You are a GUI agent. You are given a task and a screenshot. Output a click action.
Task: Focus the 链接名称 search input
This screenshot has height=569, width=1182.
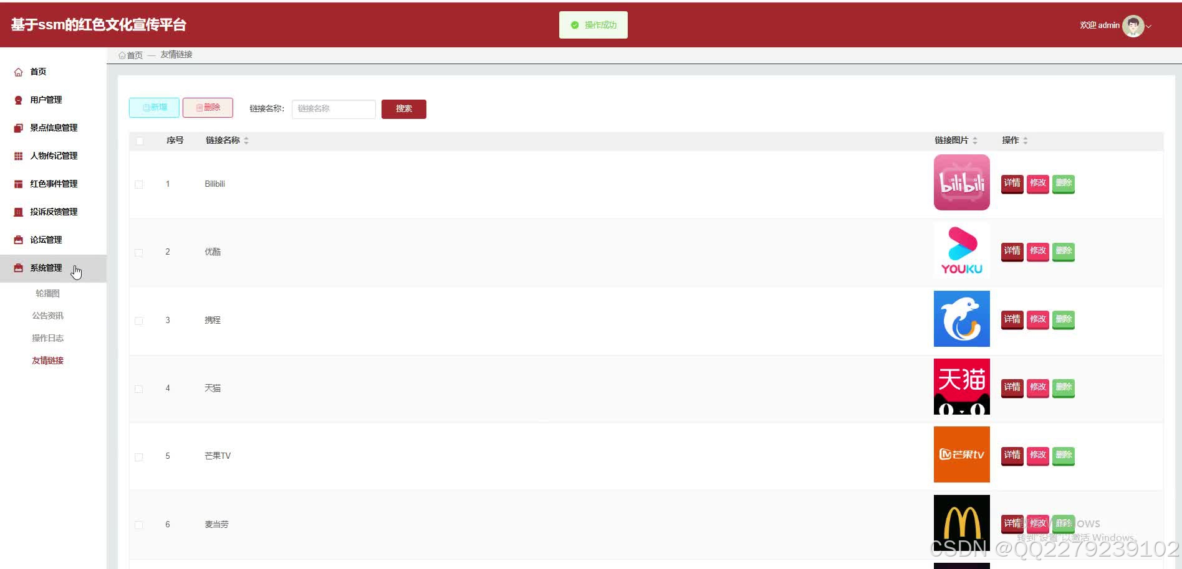334,109
